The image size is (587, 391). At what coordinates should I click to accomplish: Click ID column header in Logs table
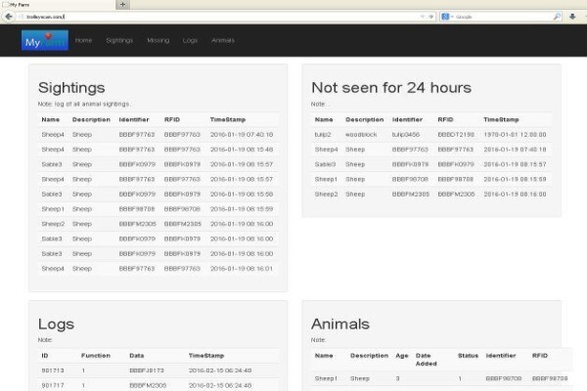tap(45, 356)
